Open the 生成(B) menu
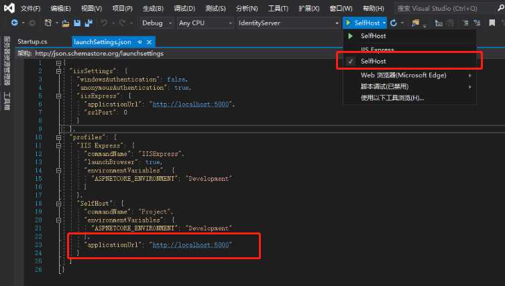The image size is (505, 286). pyautogui.click(x=153, y=8)
